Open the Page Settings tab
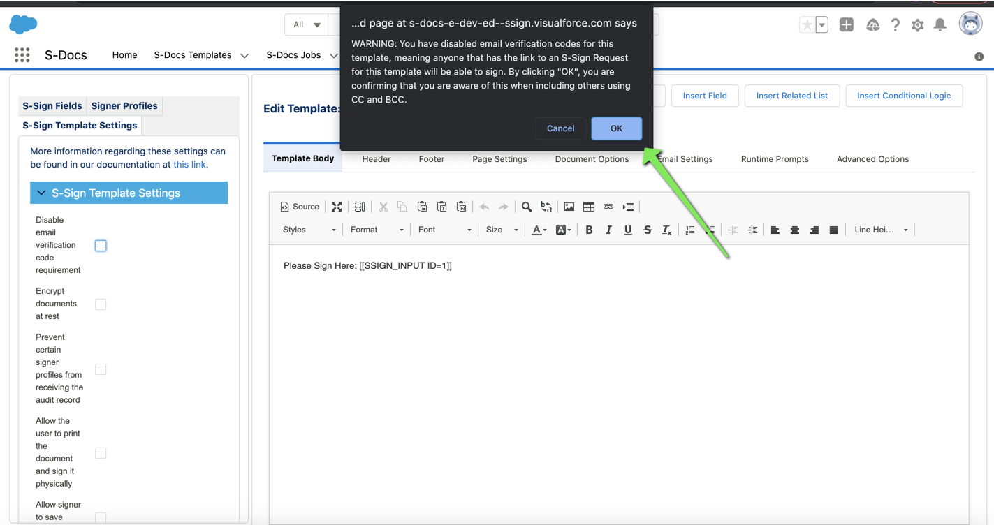994x525 pixels. point(499,159)
